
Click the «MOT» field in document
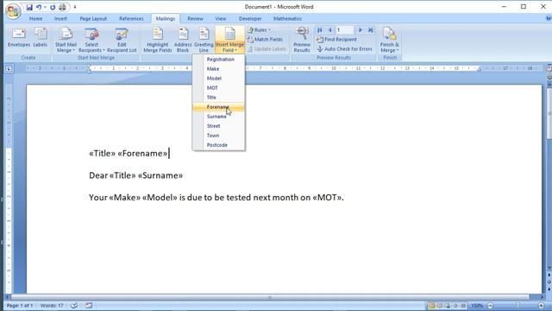point(327,198)
